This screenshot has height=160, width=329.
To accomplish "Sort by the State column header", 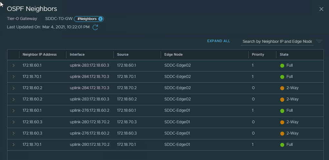I will 284,55.
